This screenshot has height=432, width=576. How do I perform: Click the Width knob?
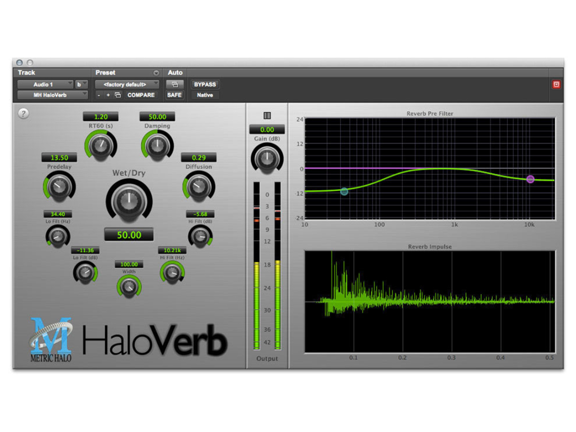click(x=129, y=286)
